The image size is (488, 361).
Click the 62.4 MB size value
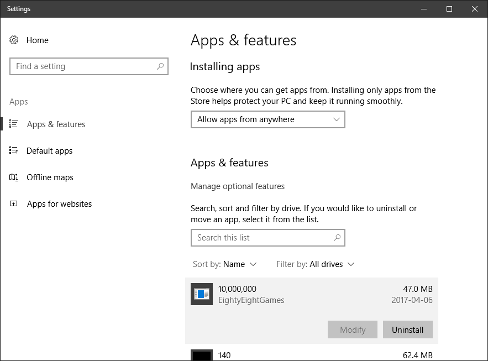tap(418, 355)
